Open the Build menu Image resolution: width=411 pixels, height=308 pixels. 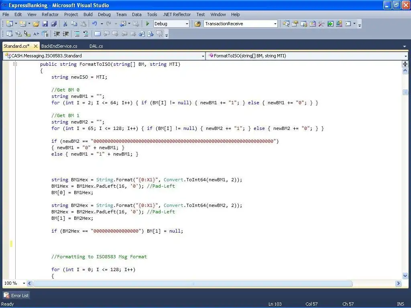point(88,14)
